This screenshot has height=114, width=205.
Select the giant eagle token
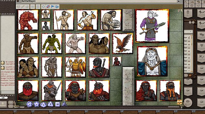click(x=123, y=44)
